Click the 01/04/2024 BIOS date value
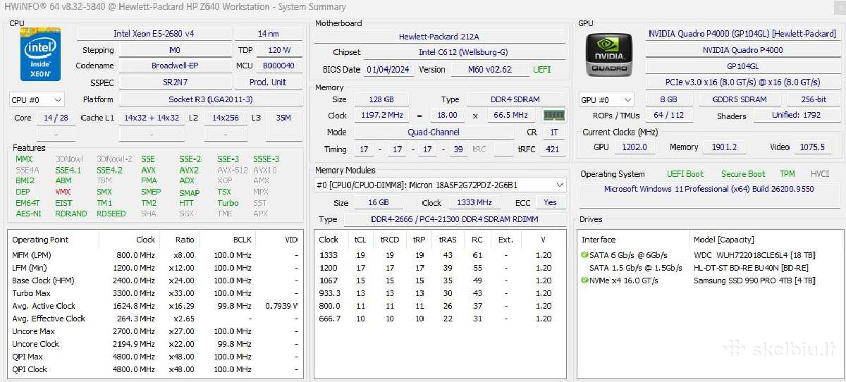The width and height of the screenshot is (846, 382). [388, 70]
